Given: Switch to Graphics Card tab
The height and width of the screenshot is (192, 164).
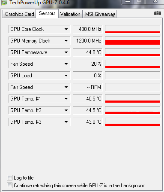Looking at the screenshot, I should coord(19,14).
